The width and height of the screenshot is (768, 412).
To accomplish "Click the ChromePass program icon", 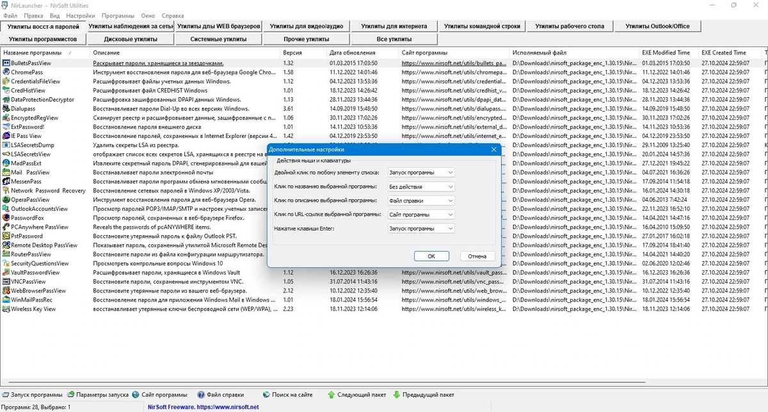I will (6, 72).
